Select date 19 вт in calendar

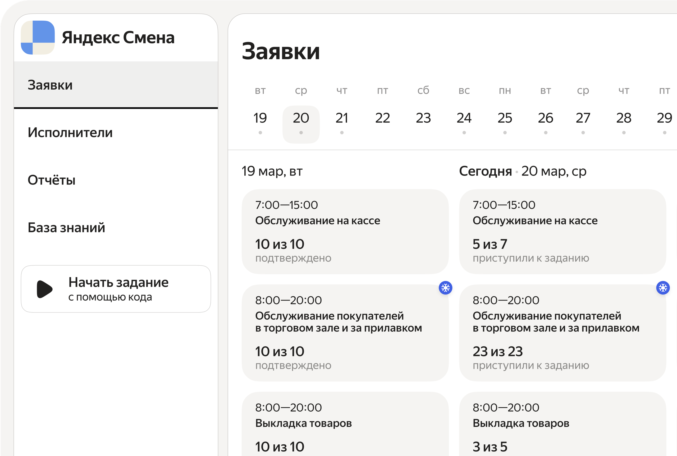pyautogui.click(x=260, y=118)
